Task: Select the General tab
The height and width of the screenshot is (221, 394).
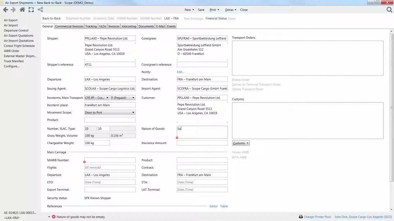Action: (x=48, y=26)
